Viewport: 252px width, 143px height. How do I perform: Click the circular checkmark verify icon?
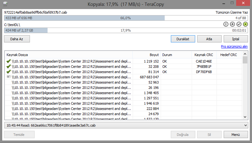click(239, 24)
